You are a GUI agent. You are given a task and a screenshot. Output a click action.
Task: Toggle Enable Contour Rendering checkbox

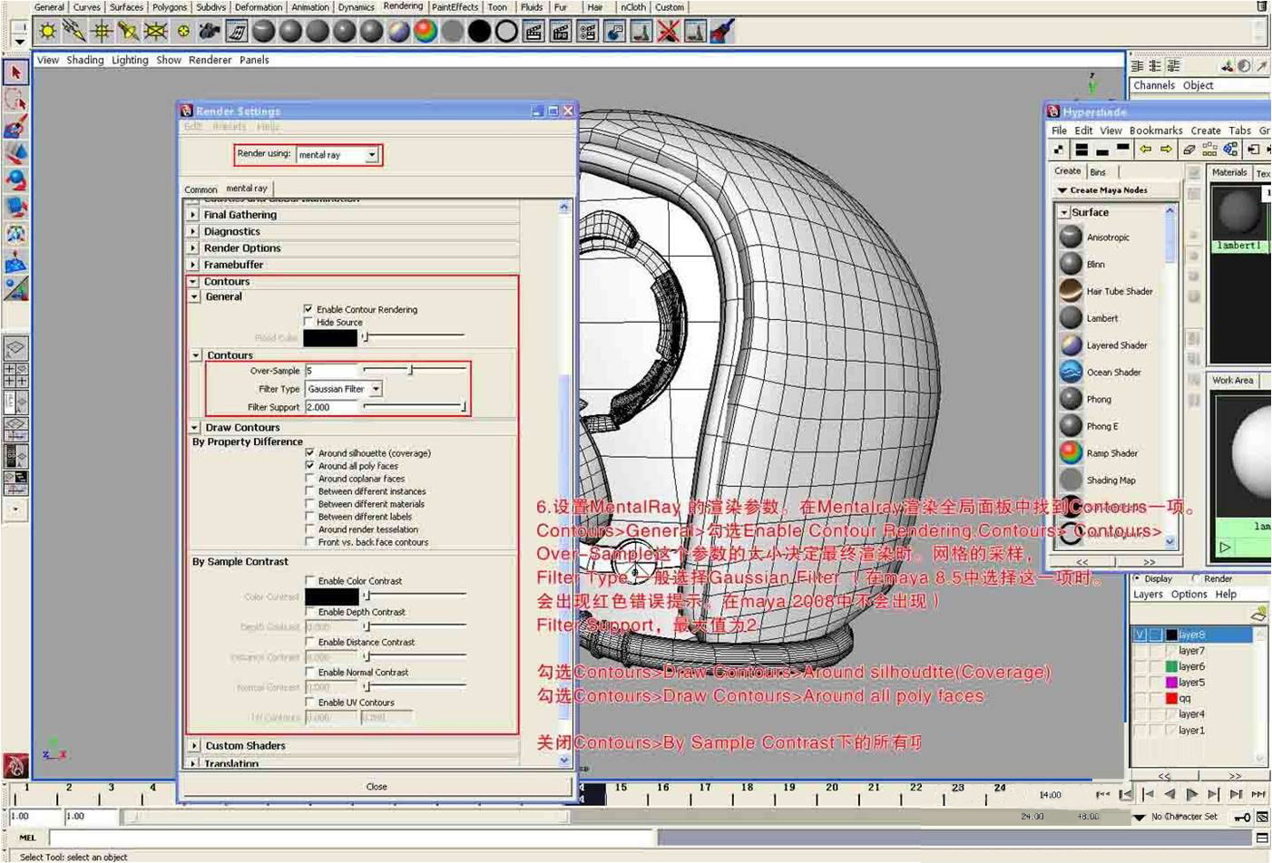(308, 309)
